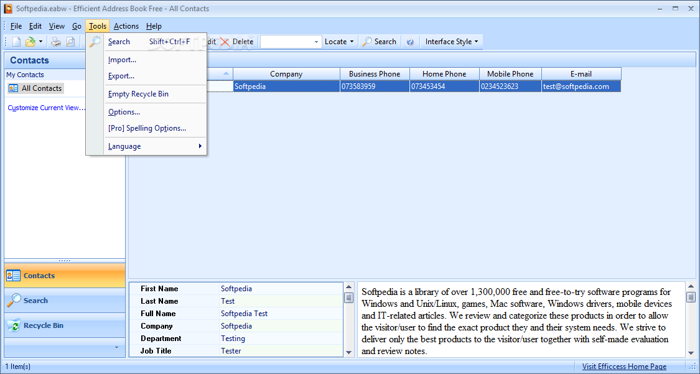Open the Locate dropdown
Image resolution: width=700 pixels, height=374 pixels.
click(339, 42)
